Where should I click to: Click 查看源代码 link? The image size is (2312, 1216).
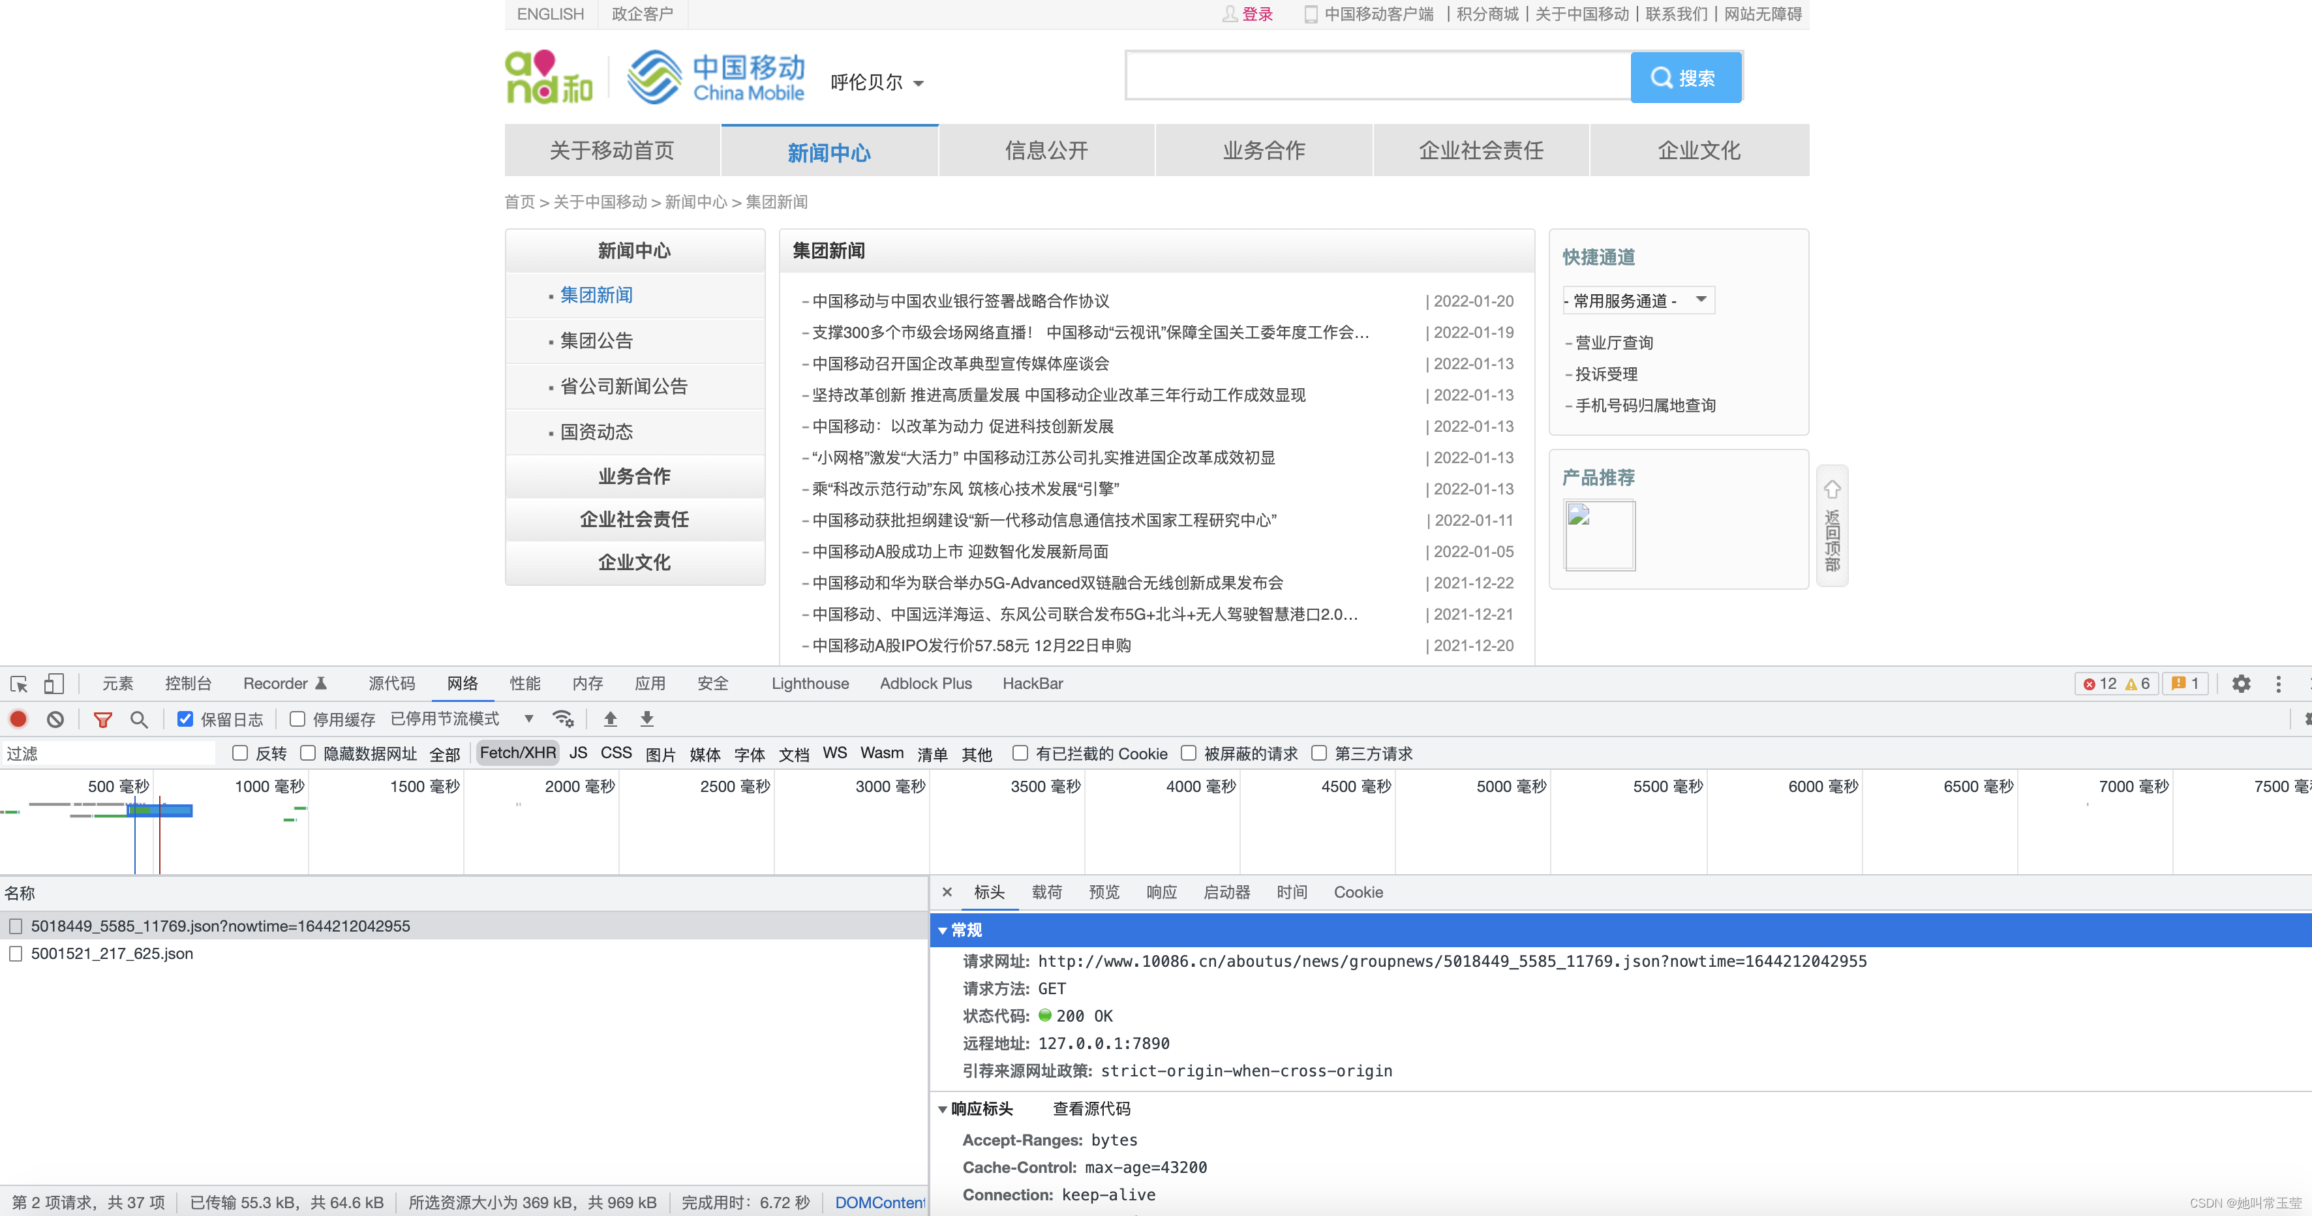(x=1091, y=1109)
